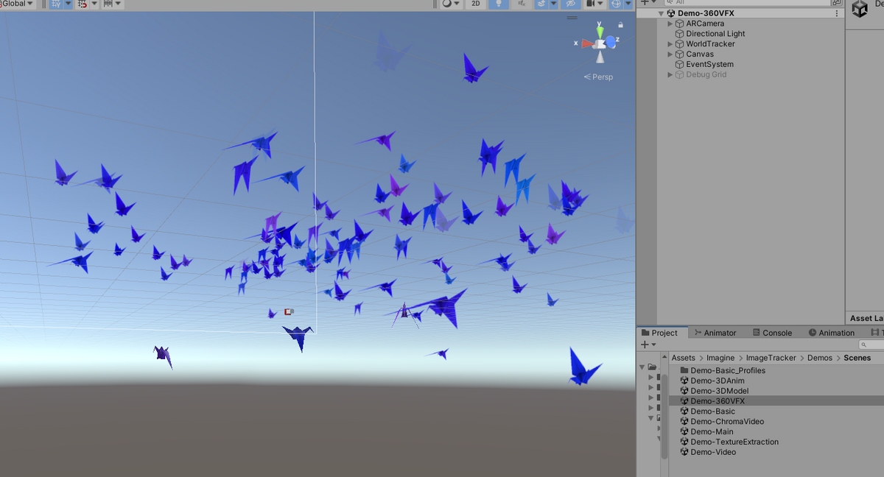
Task: Go to Imagine in the breadcrumb
Action: click(720, 358)
